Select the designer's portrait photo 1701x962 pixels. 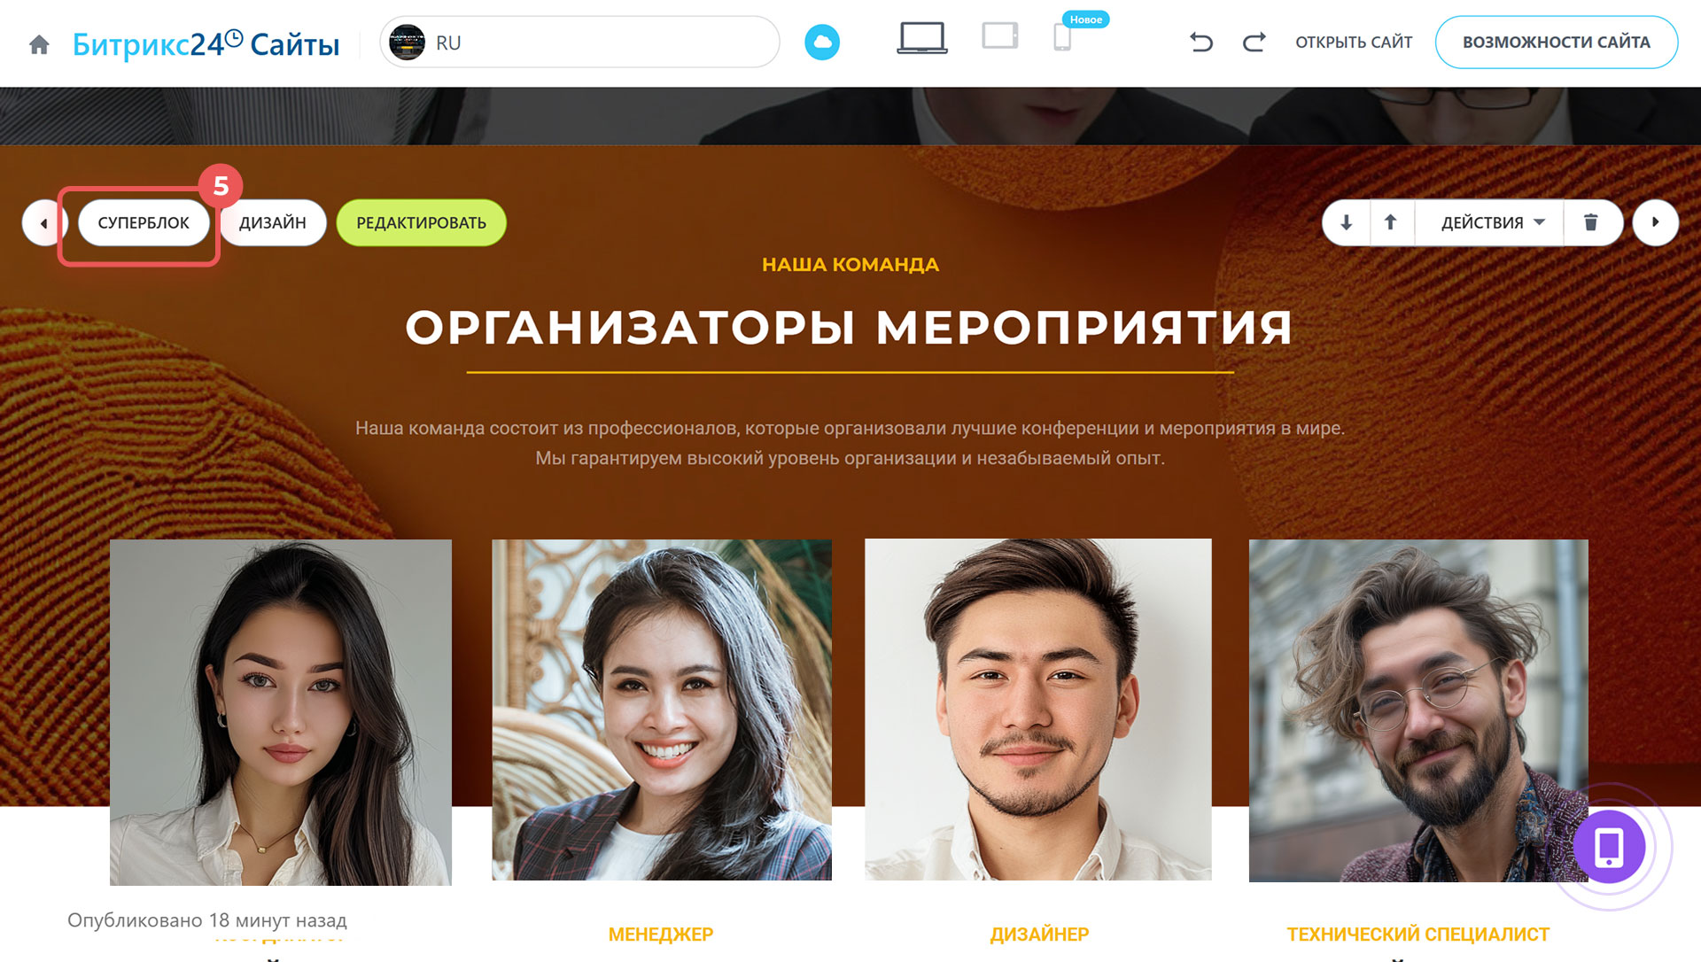point(1038,710)
